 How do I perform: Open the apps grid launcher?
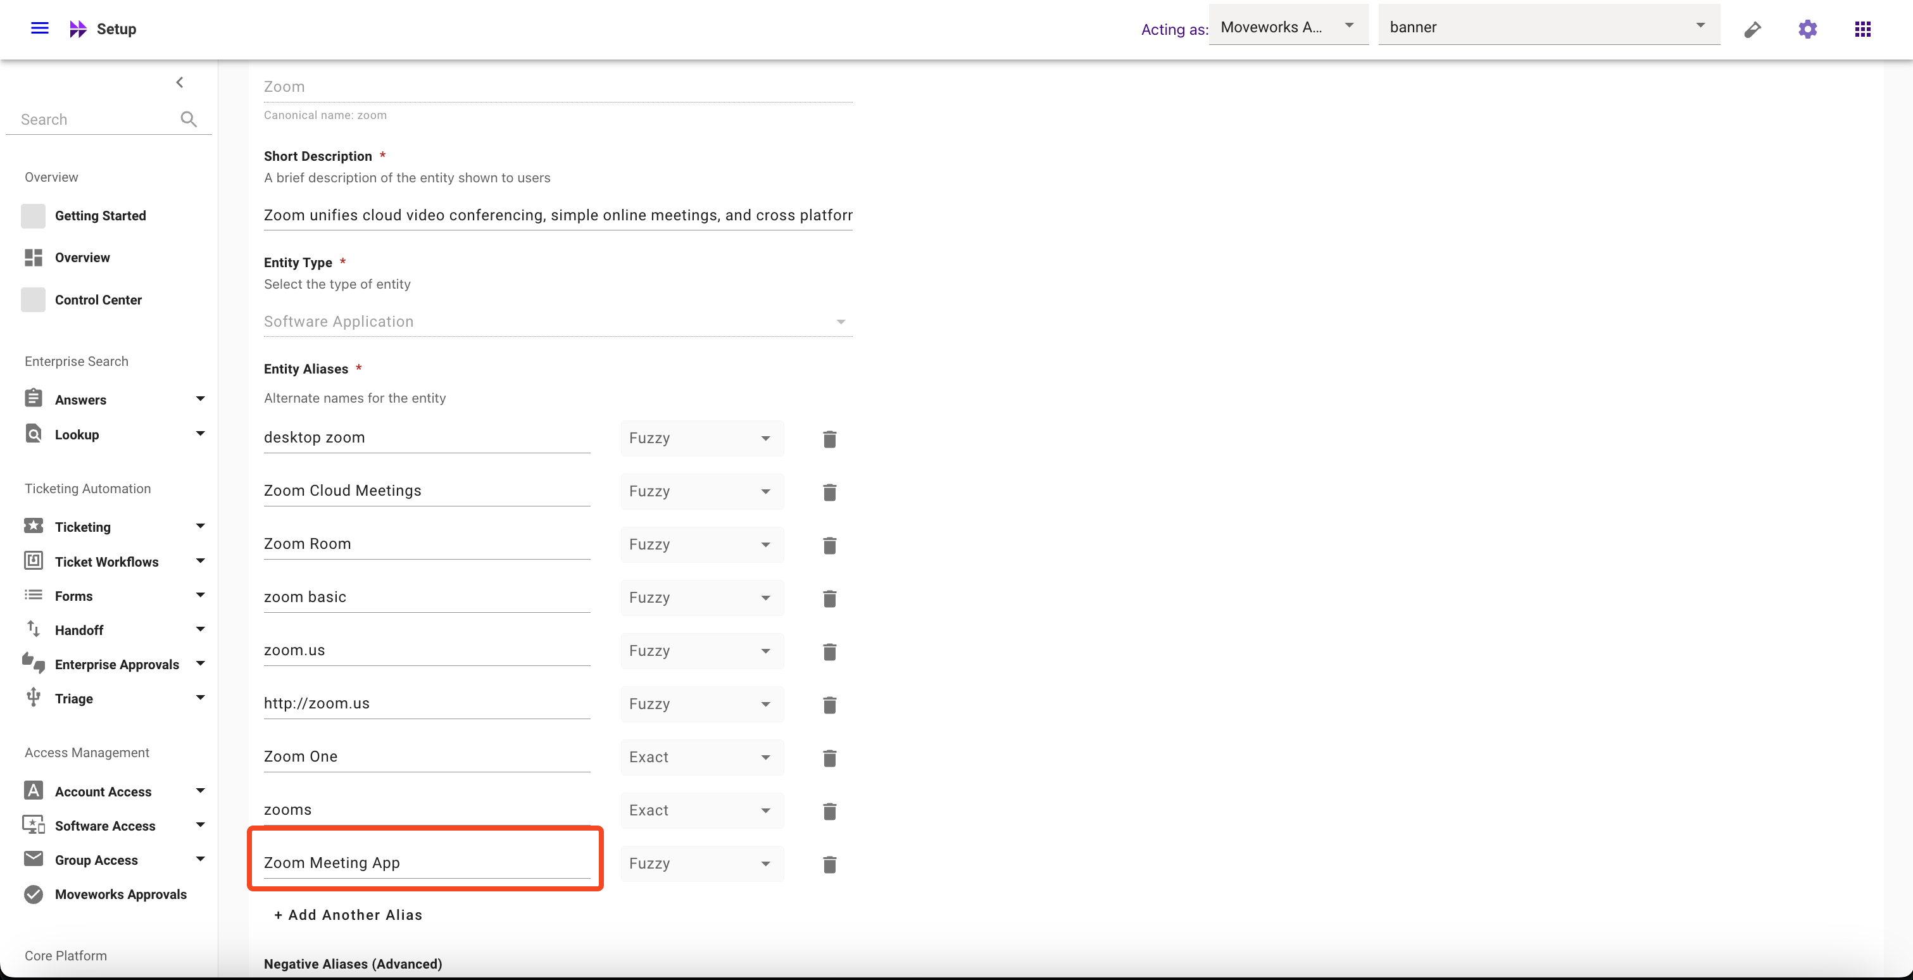point(1862,29)
